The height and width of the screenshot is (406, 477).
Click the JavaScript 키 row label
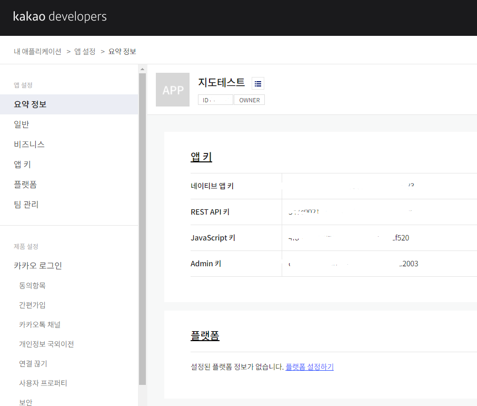(213, 238)
